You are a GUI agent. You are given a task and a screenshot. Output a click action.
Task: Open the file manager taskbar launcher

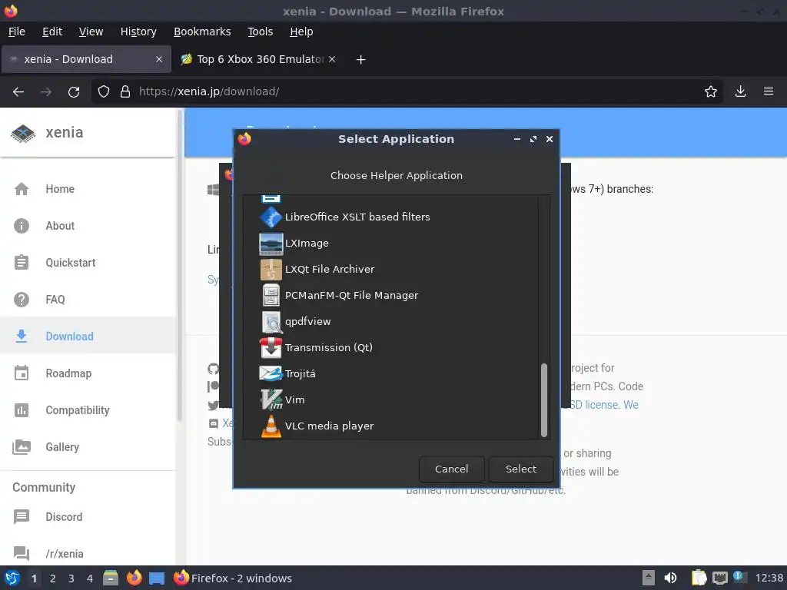click(111, 578)
